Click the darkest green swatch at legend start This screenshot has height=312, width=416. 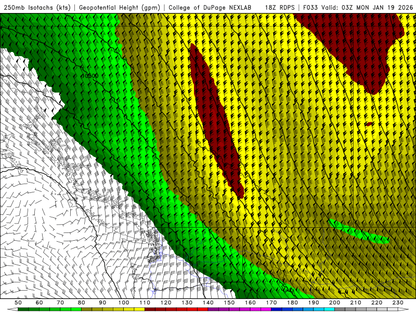tap(23, 309)
